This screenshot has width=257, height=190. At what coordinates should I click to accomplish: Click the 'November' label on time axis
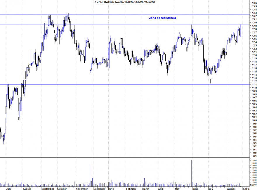(82, 189)
